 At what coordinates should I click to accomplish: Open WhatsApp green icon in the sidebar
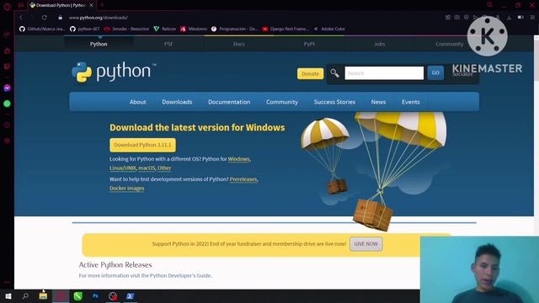pyautogui.click(x=7, y=104)
